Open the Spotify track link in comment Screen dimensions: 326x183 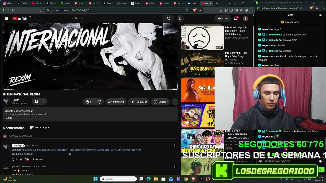(80, 150)
